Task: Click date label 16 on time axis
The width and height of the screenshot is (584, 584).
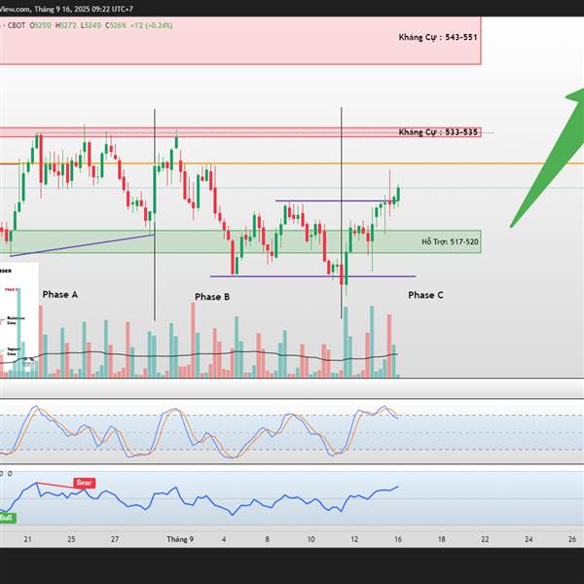Action: tap(398, 539)
